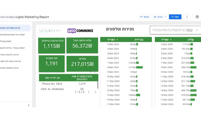Open the Share dropdown arrow
This screenshot has height=134, width=201.
click(165, 17)
